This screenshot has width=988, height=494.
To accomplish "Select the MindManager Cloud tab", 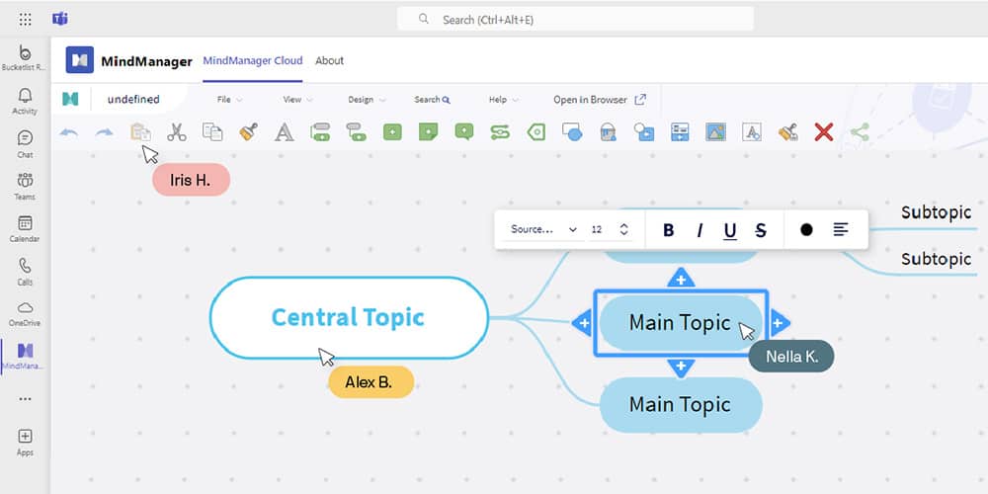I will pos(253,60).
